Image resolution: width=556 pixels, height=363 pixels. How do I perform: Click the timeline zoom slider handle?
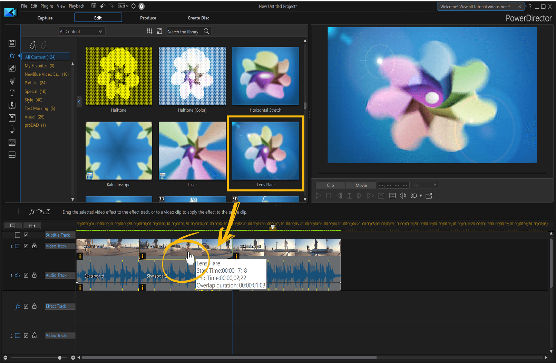60,358
